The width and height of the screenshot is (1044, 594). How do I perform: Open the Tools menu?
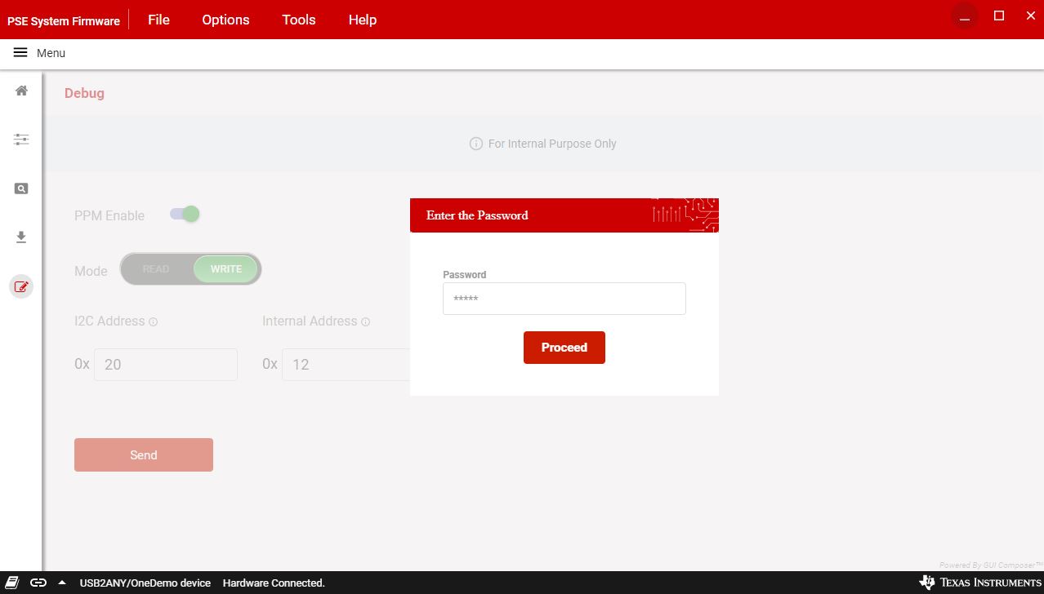pyautogui.click(x=298, y=20)
